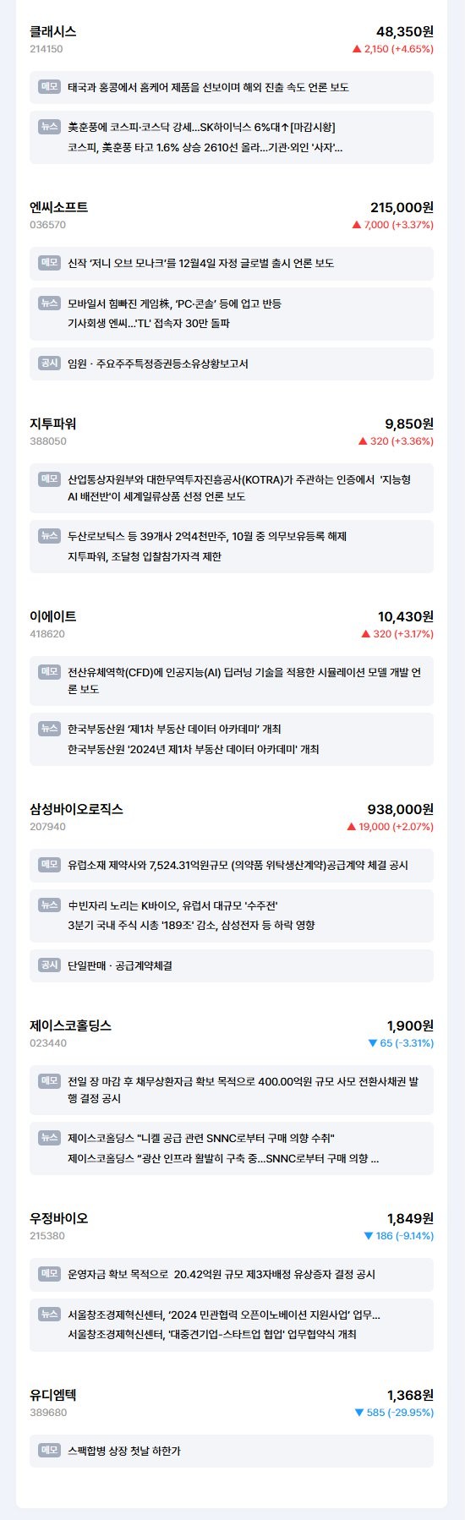
Task: Open the 클래시스 stock title
Action: click(53, 31)
